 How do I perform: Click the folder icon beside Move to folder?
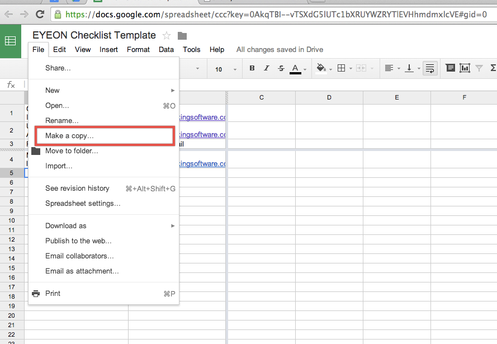point(36,151)
